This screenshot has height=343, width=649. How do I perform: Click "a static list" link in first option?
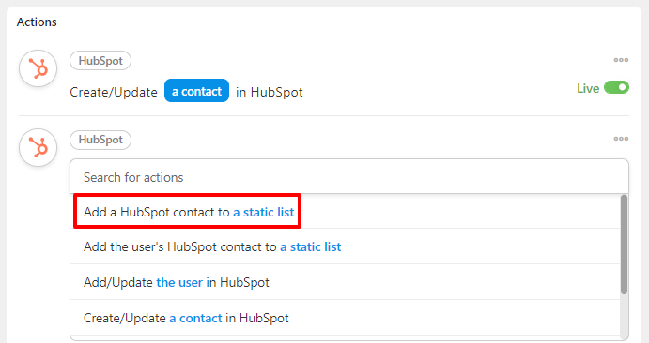(263, 212)
